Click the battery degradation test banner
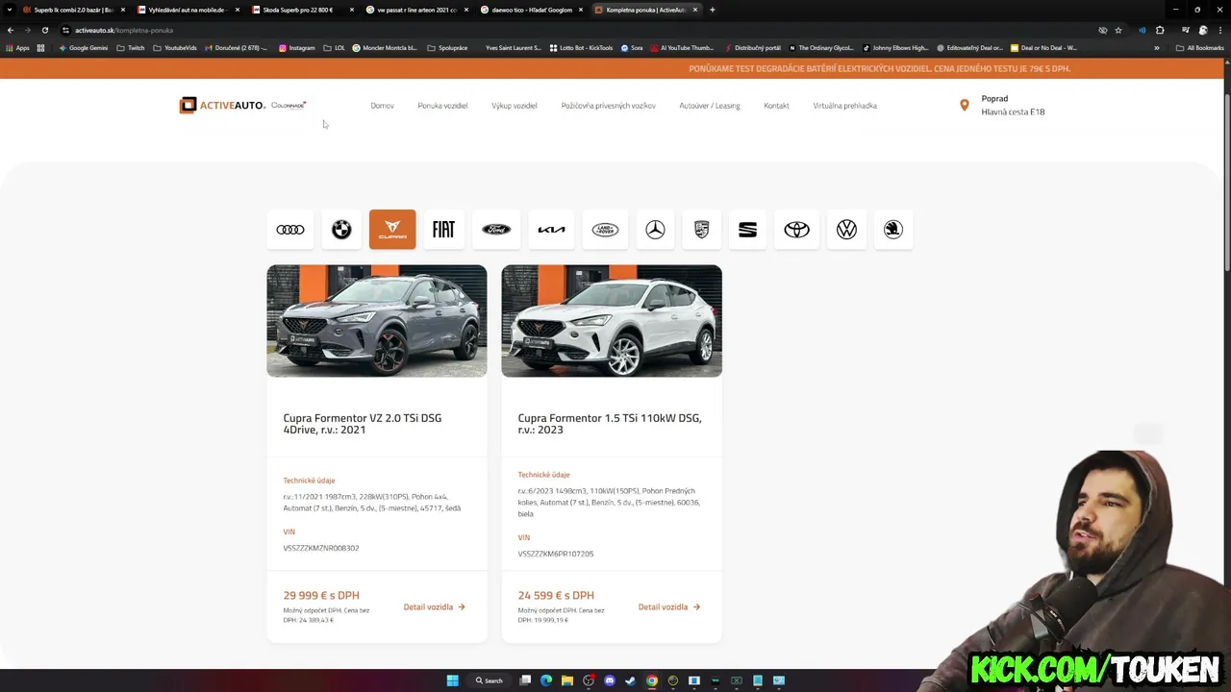The height and width of the screenshot is (692, 1231). coord(879,69)
